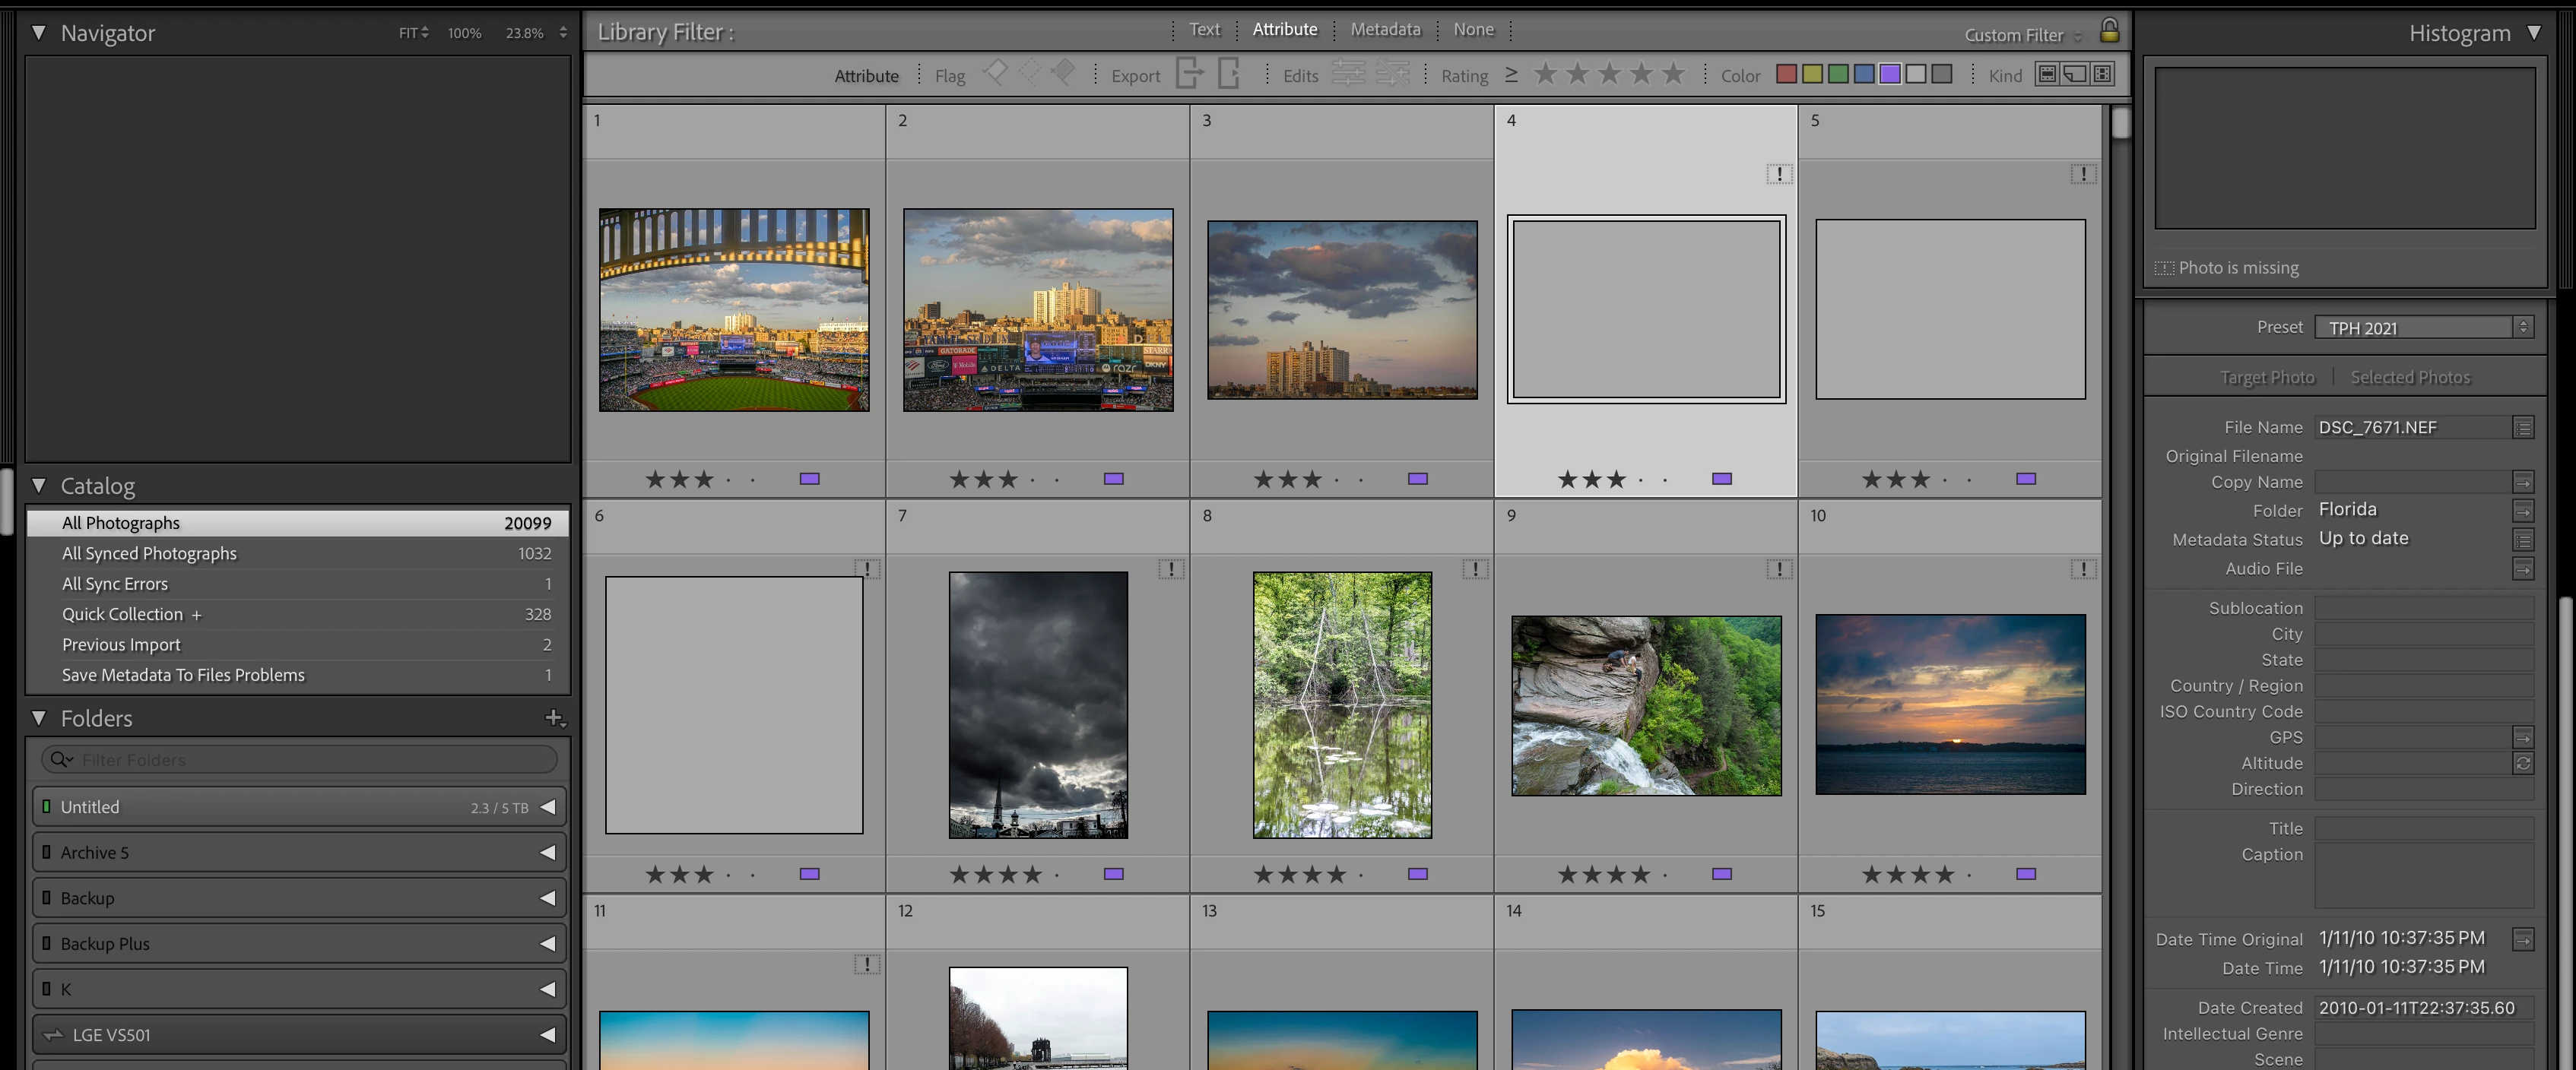The image size is (2576, 1070).
Task: Toggle red color label filter
Action: 1786,75
